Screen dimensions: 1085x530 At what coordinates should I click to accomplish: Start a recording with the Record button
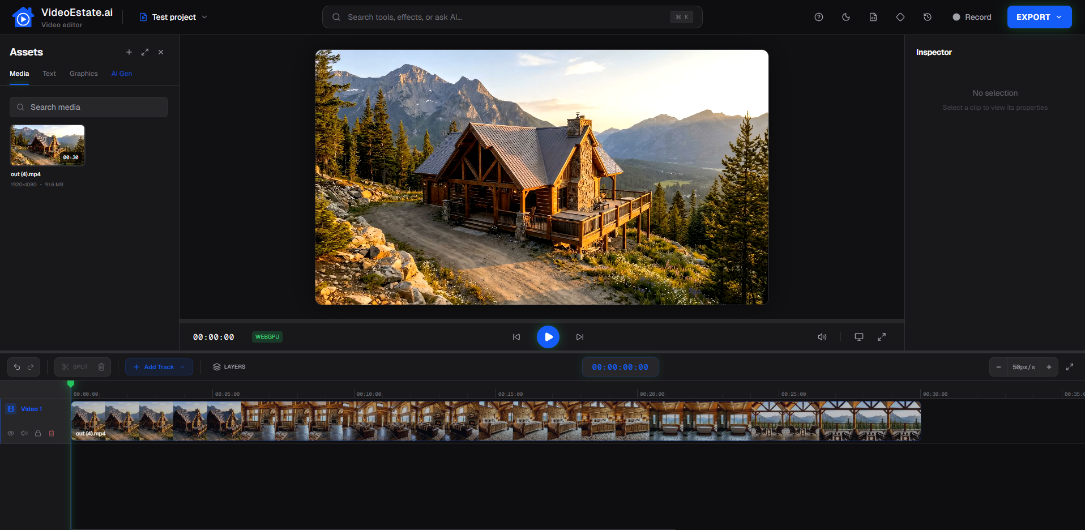(972, 17)
